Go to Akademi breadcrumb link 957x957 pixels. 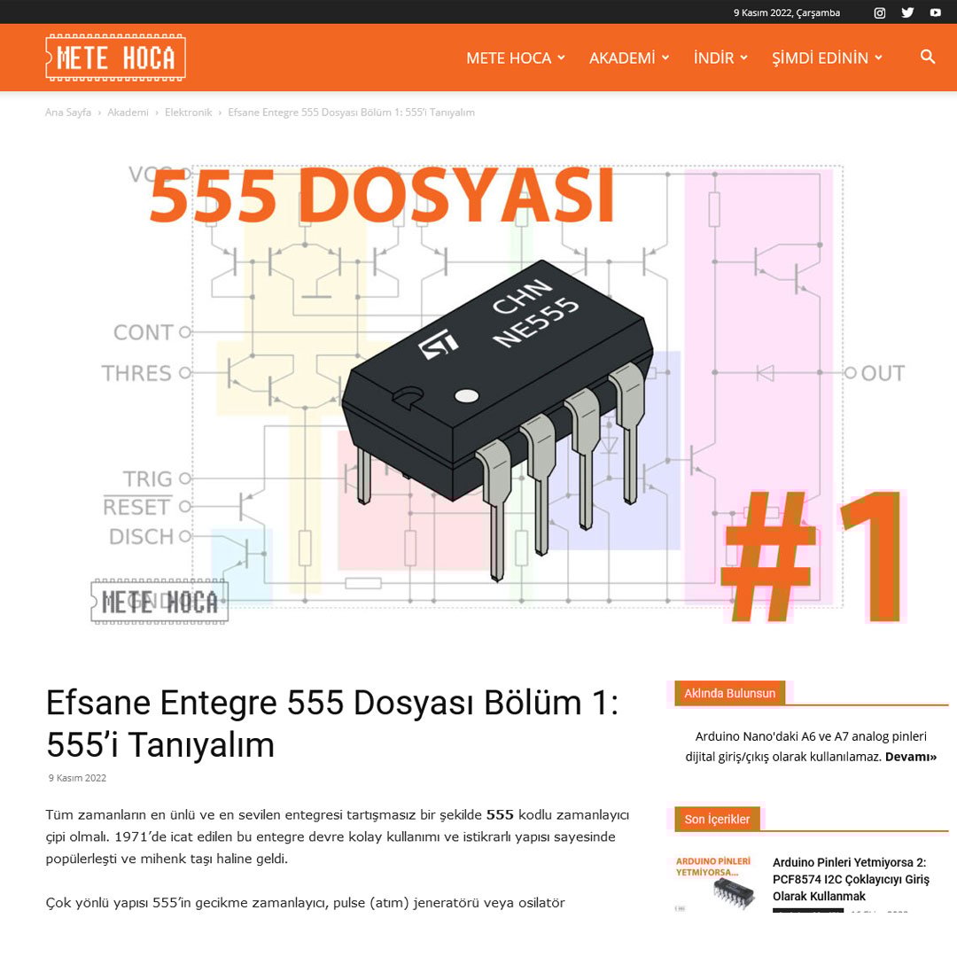[x=128, y=113]
